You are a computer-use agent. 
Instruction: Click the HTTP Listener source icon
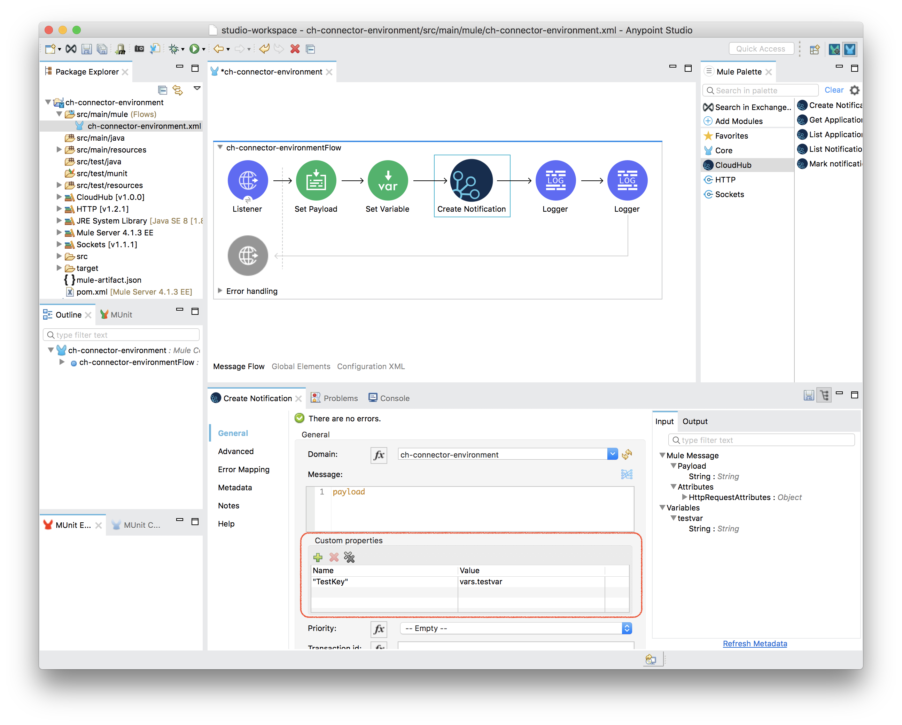(248, 181)
